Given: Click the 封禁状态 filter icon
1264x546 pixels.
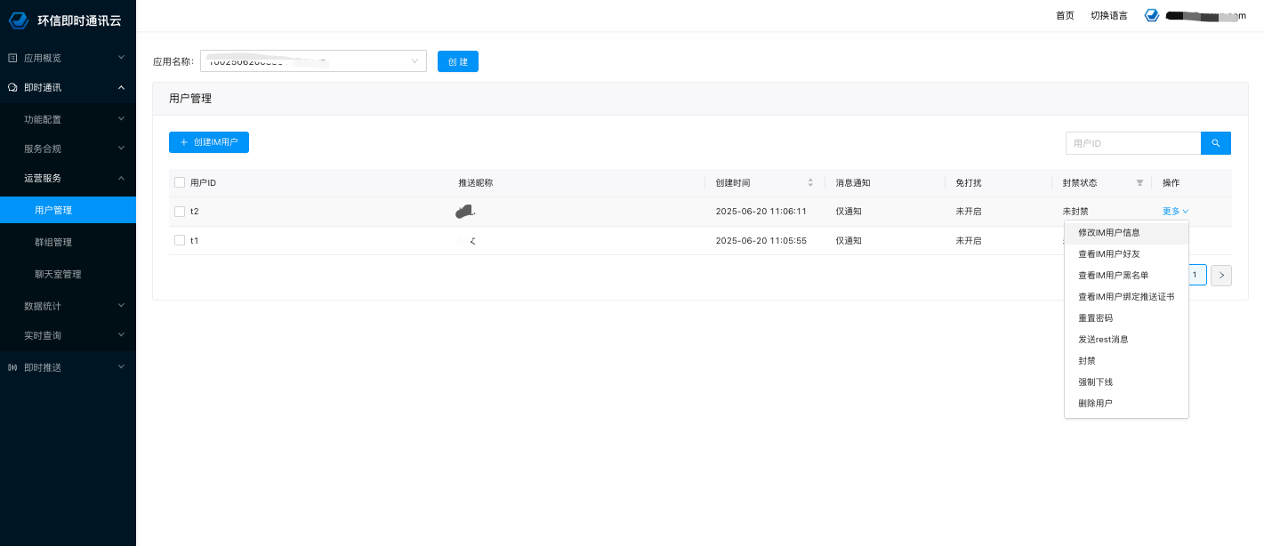Looking at the screenshot, I should 1139,183.
